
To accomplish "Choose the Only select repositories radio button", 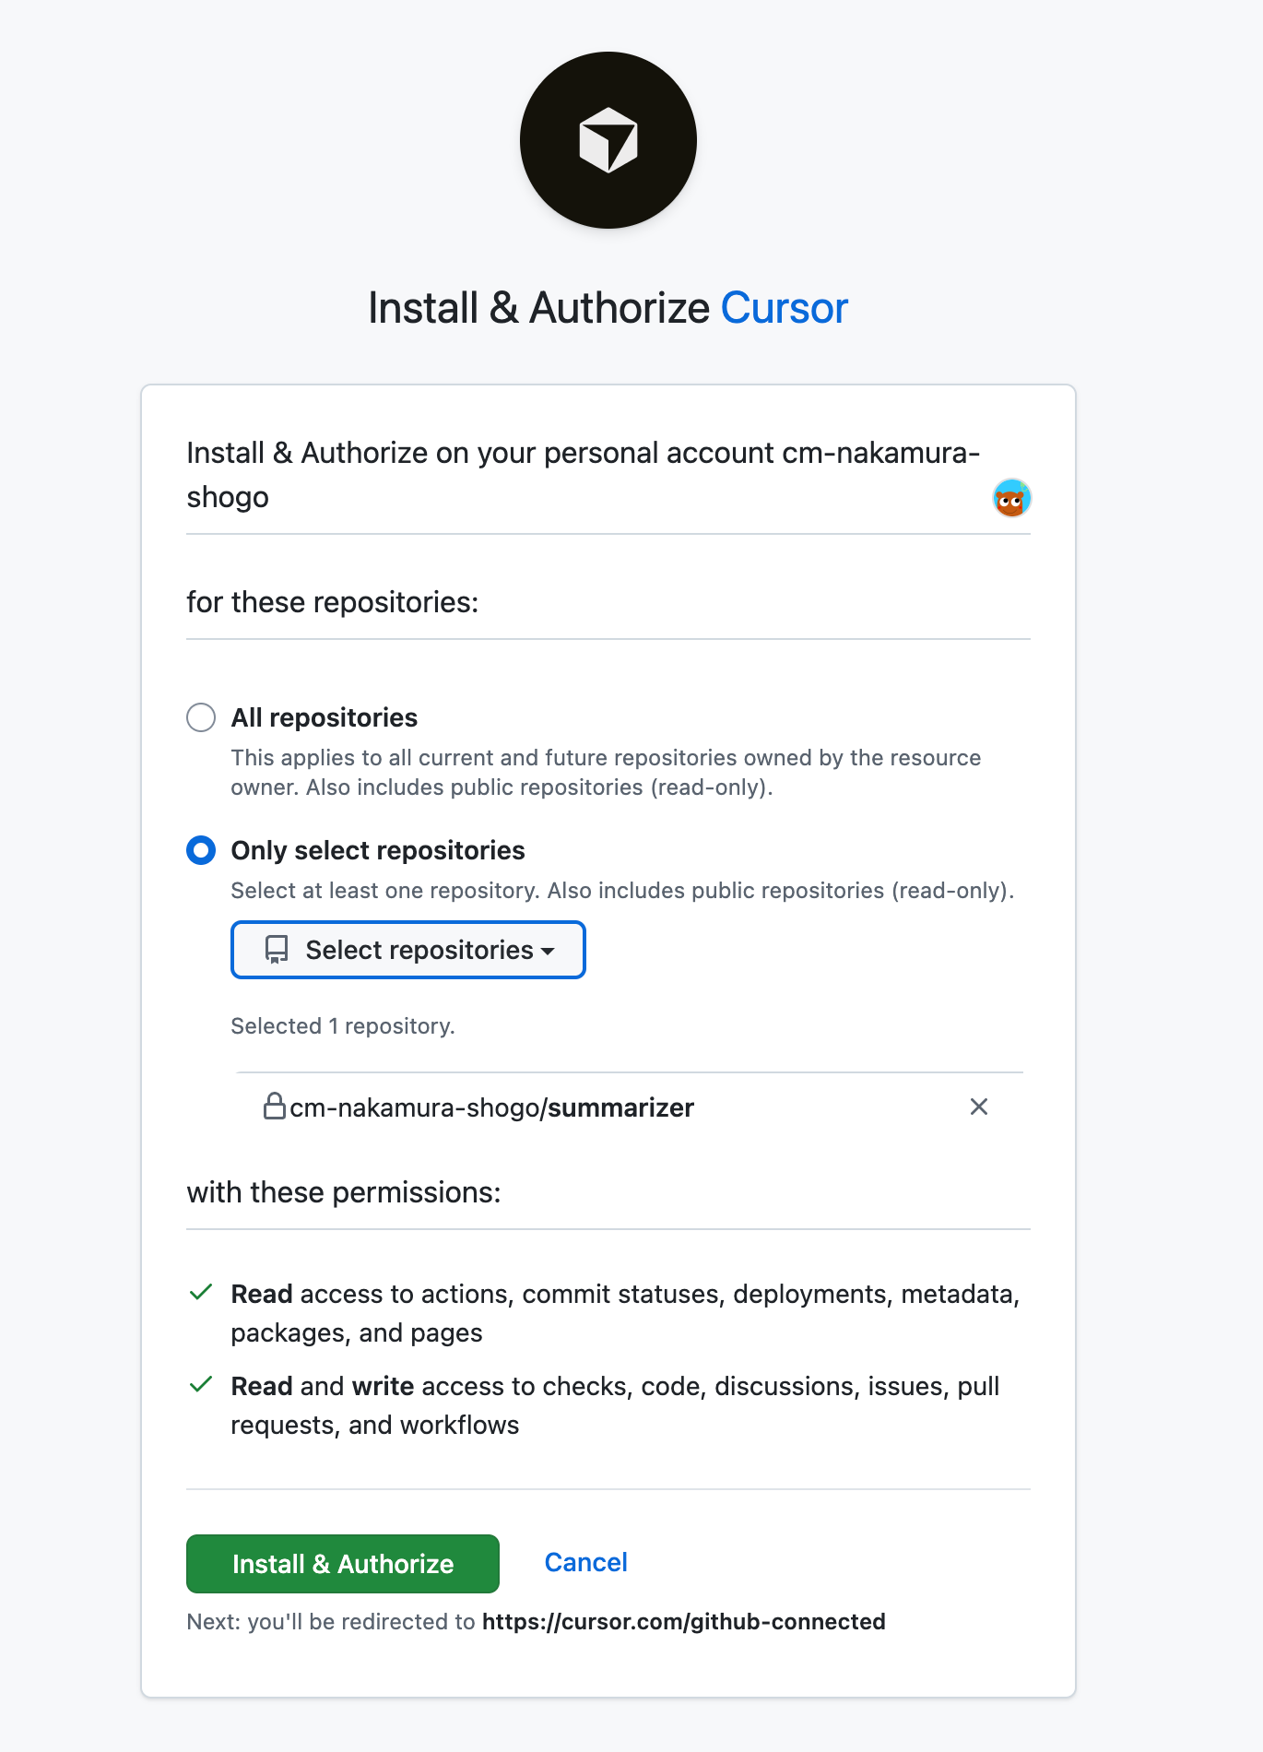I will point(201,850).
